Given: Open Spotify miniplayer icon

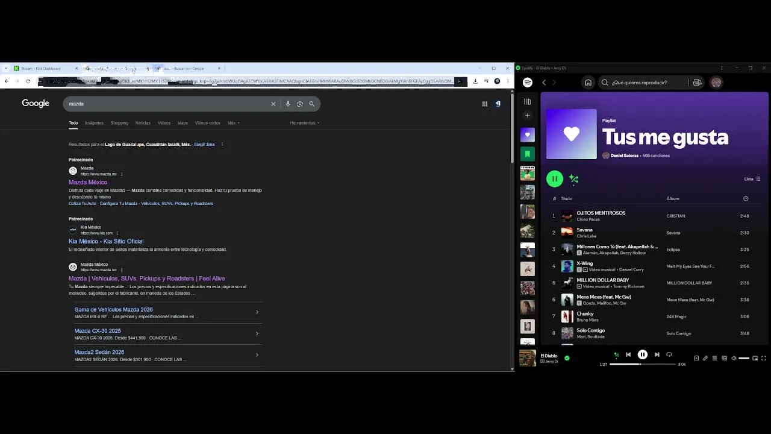Looking at the screenshot, I should (755, 358).
